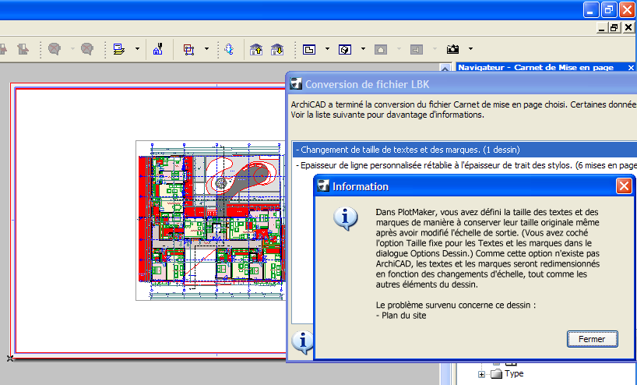Click the greyed section view icon

coord(381,50)
